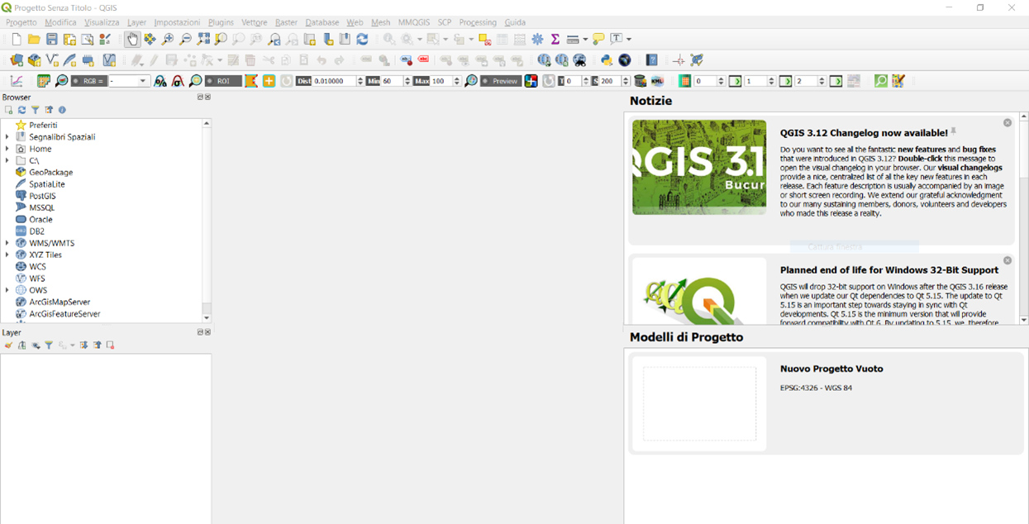Open the Measure tool dropdown arrow
Image resolution: width=1029 pixels, height=524 pixels.
584,39
